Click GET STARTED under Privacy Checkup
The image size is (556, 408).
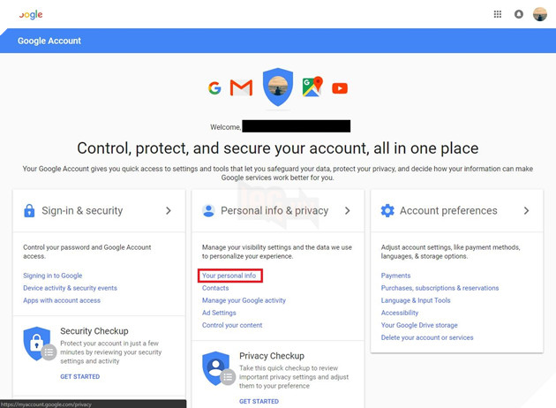tap(259, 401)
